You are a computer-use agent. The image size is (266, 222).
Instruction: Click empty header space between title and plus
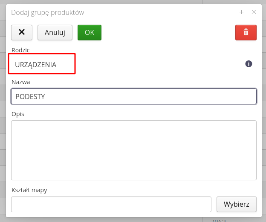click(162, 12)
